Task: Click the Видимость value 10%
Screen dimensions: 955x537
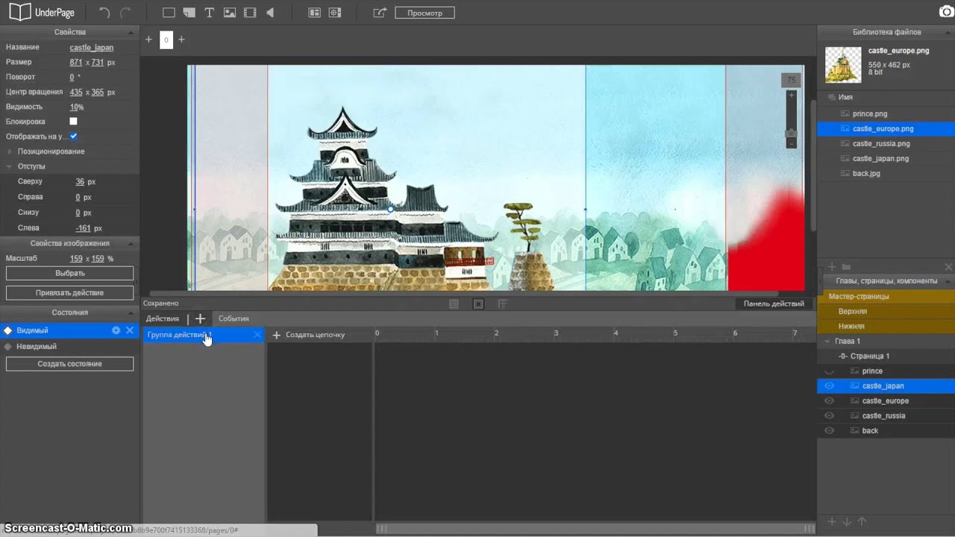Action: (77, 107)
